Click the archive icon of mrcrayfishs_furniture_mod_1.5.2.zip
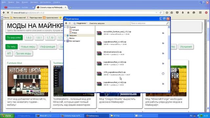The image size is (210, 118). pyautogui.click(x=99, y=33)
